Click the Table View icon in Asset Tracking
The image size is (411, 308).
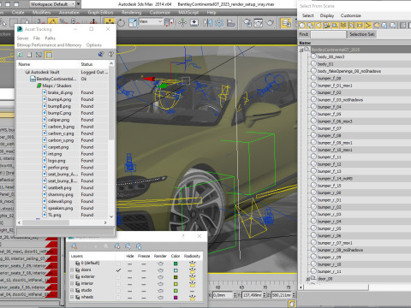coord(49,54)
